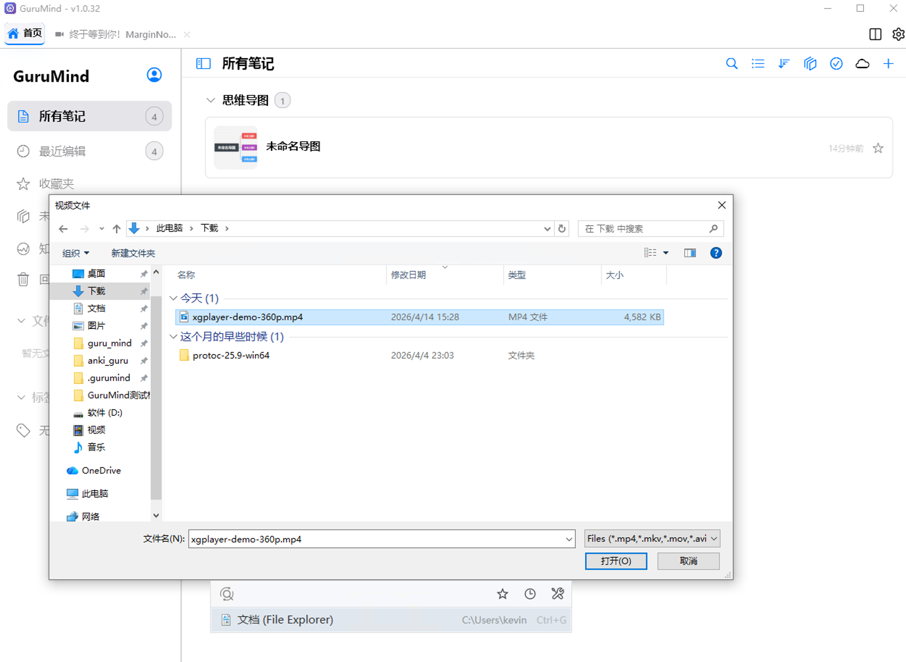906x662 pixels.
Task: Click the 打开(O) button
Action: click(x=616, y=561)
